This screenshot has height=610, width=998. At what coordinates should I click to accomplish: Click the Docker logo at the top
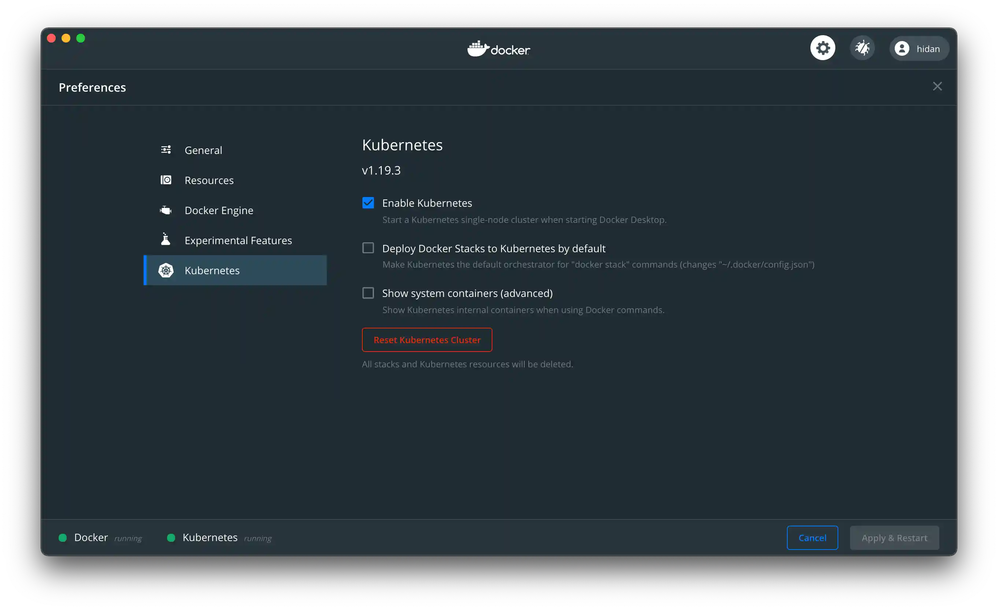tap(498, 49)
